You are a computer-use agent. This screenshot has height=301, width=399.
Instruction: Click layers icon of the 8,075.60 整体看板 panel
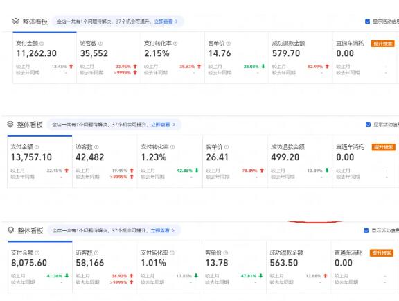pyautogui.click(x=10, y=230)
